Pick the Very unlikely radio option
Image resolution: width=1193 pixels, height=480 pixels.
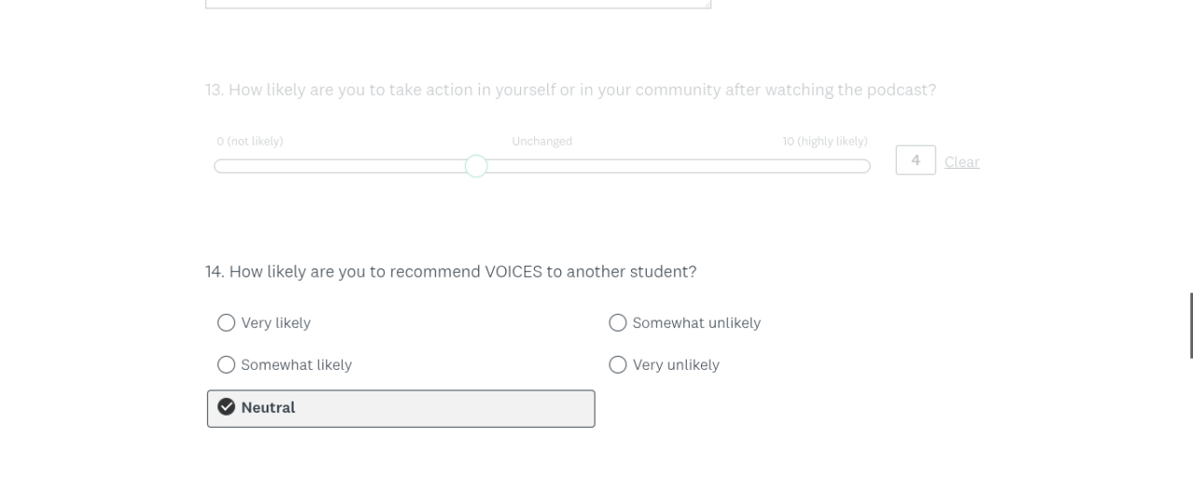tap(617, 364)
